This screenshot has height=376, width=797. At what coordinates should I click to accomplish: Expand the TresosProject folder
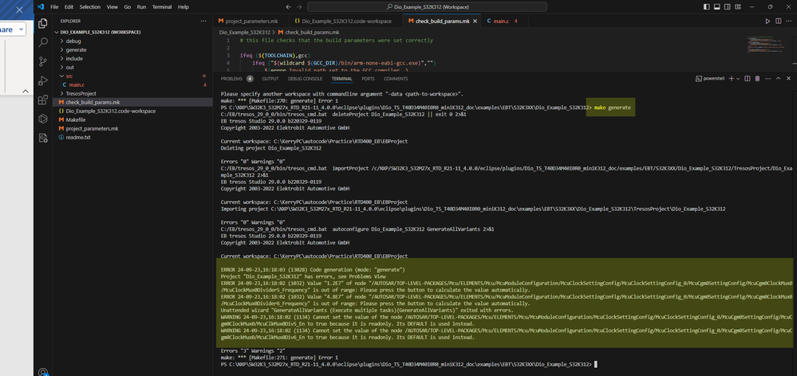pyautogui.click(x=81, y=93)
